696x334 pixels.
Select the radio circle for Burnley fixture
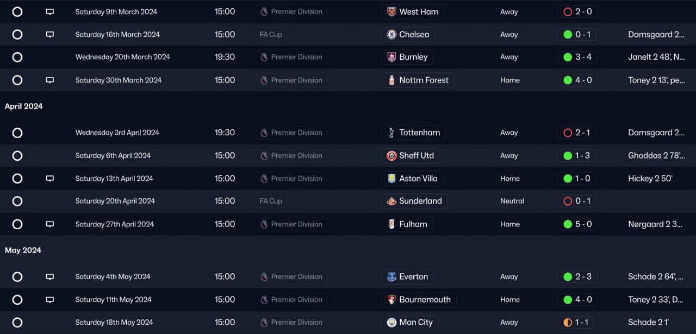pos(17,57)
